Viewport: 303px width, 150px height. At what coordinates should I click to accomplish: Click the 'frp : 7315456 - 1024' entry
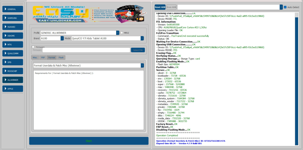pyautogui.click(x=168, y=110)
